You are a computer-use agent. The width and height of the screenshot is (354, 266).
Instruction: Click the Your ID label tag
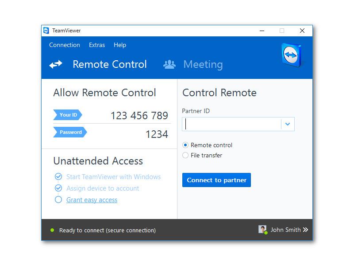[x=68, y=115]
